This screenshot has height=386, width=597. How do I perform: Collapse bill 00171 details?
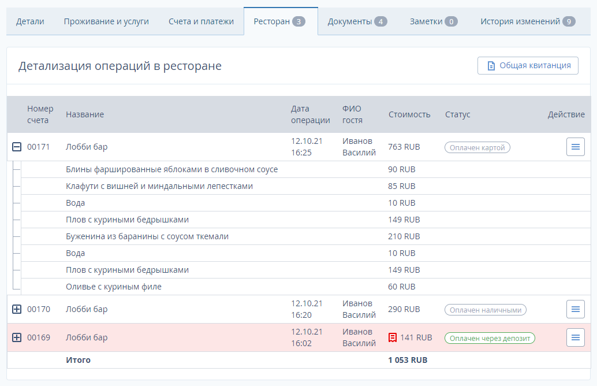coord(17,147)
